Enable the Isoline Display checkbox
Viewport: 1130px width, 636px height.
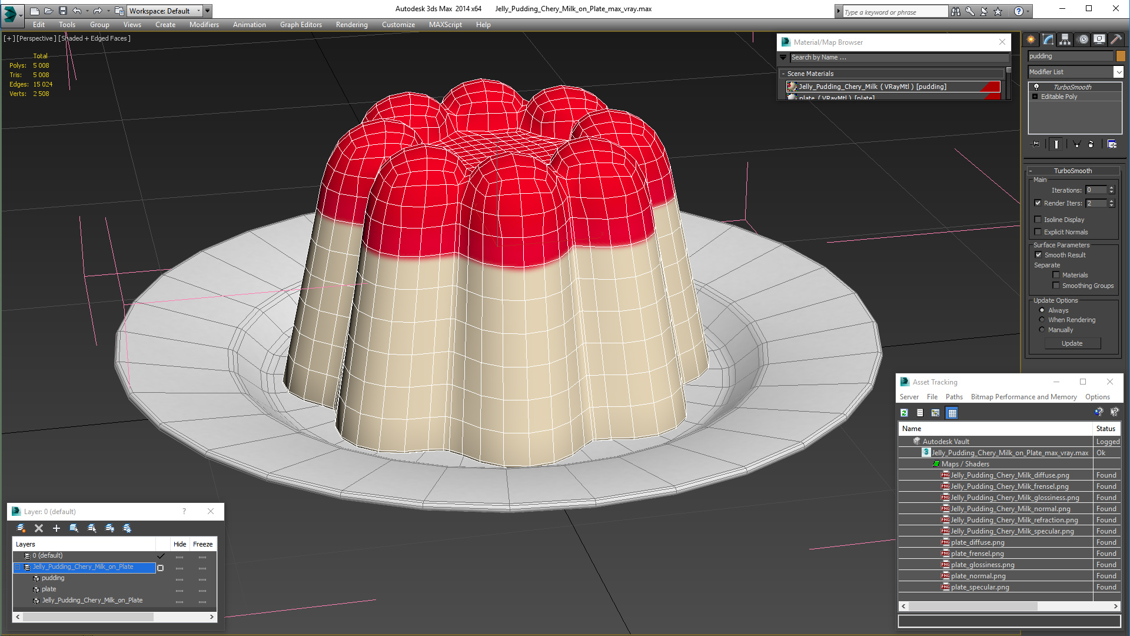(1038, 220)
